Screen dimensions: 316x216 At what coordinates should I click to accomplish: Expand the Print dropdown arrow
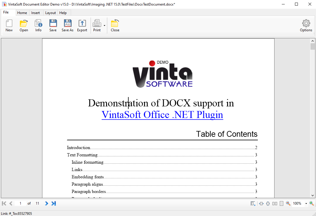(104, 26)
